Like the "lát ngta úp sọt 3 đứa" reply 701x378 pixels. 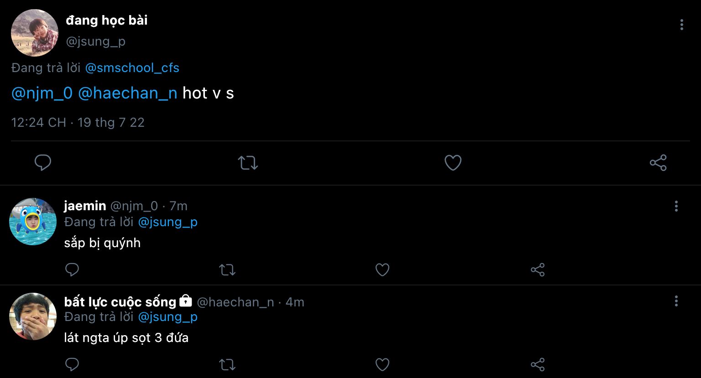click(x=382, y=365)
